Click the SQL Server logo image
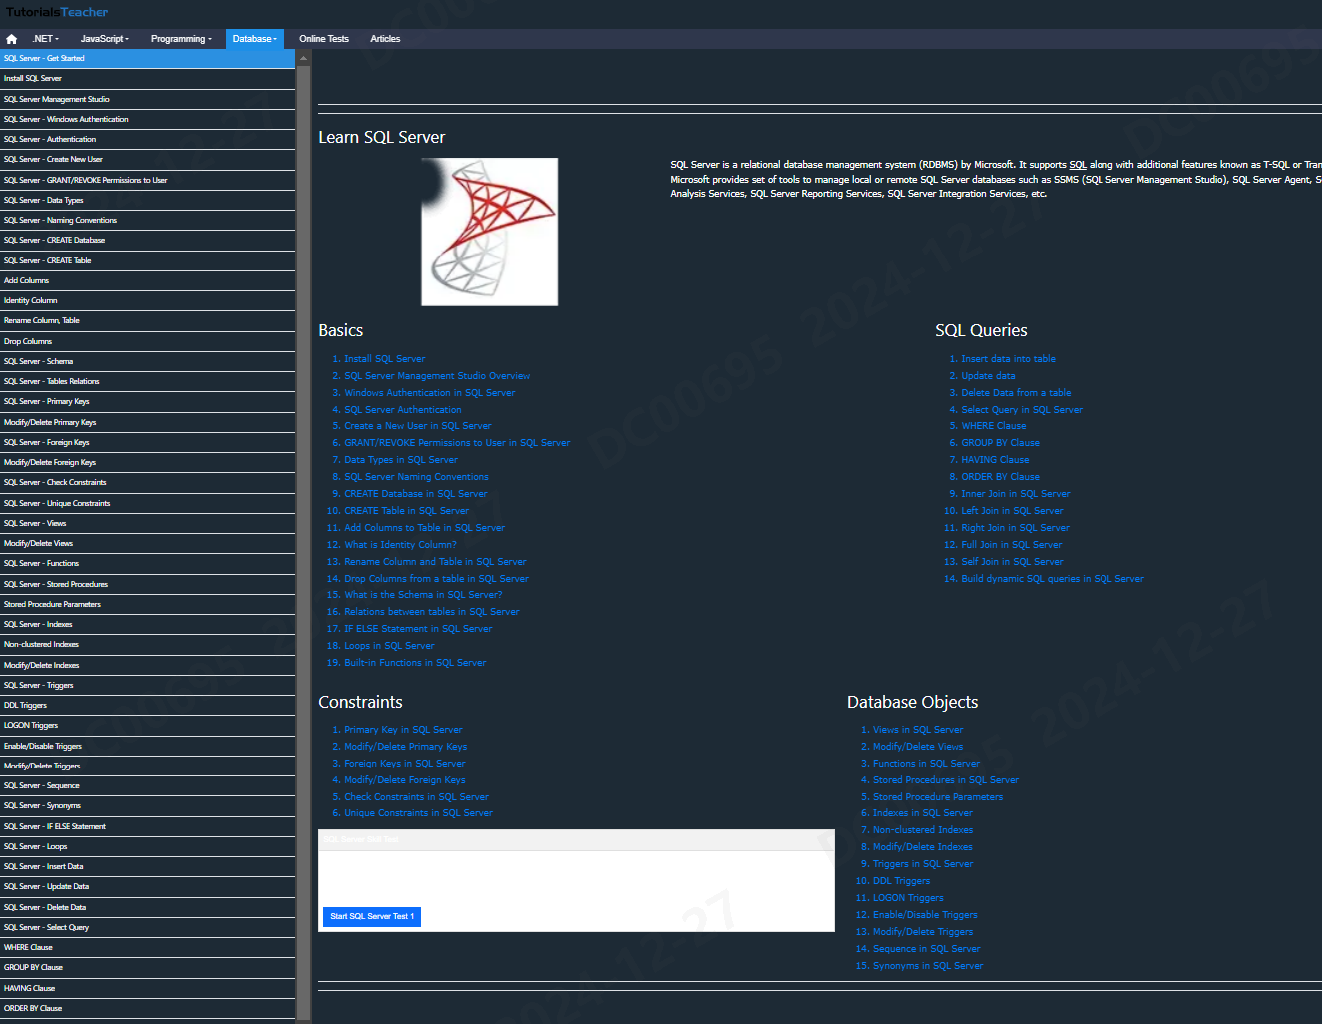This screenshot has height=1024, width=1322. [x=489, y=232]
